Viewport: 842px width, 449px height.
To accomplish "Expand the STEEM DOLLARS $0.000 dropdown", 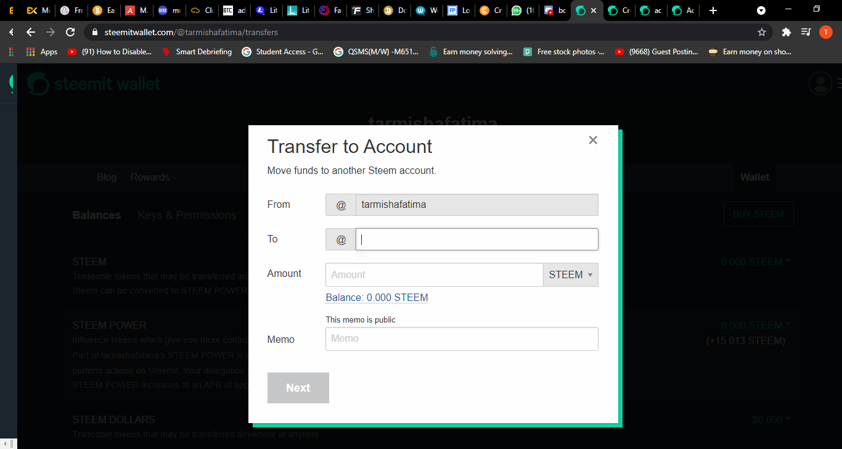I will click(x=771, y=419).
